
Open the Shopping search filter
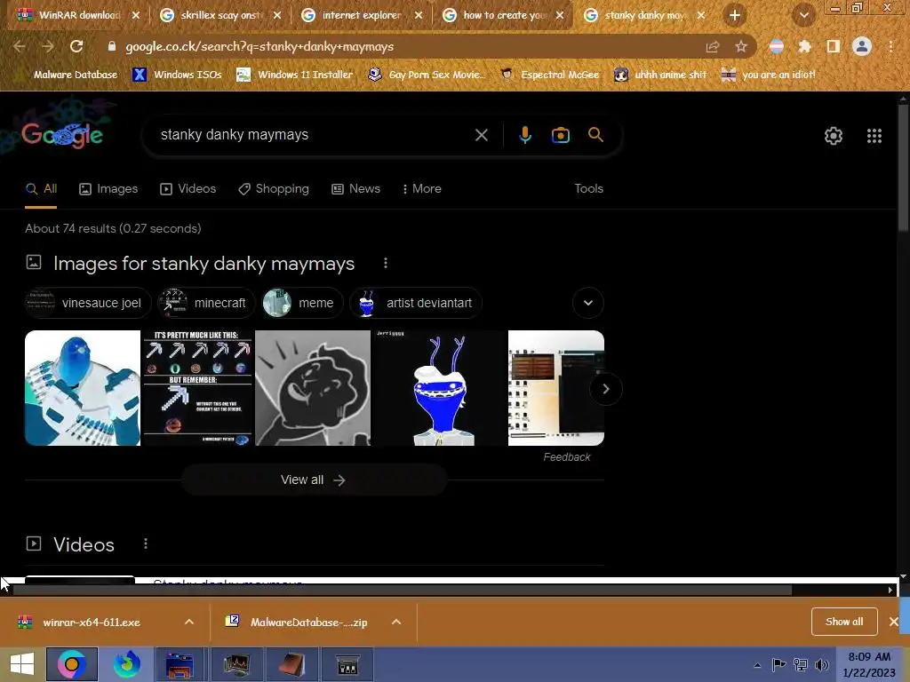(x=274, y=189)
